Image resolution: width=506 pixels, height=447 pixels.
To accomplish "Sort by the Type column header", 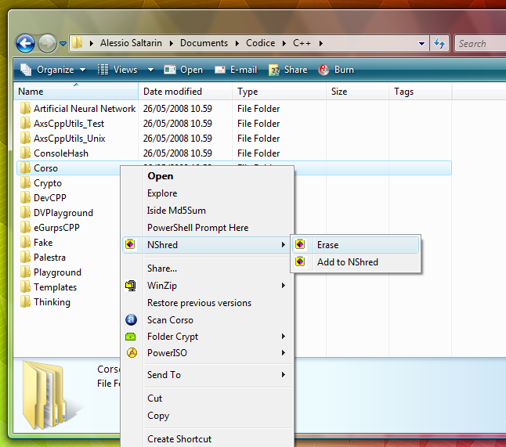I will 279,92.
